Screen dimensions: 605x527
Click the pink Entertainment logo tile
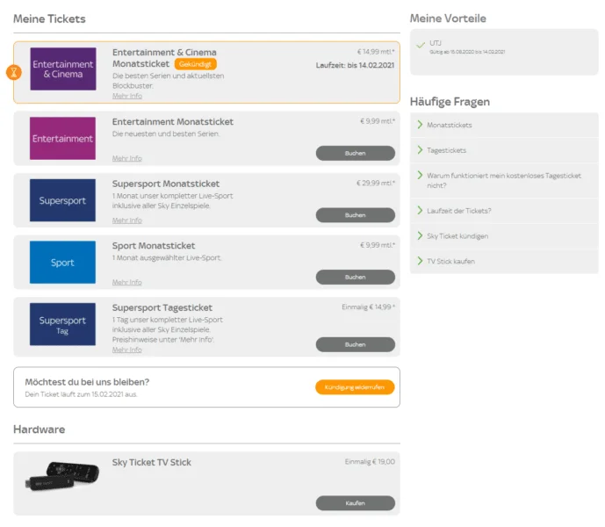(62, 139)
